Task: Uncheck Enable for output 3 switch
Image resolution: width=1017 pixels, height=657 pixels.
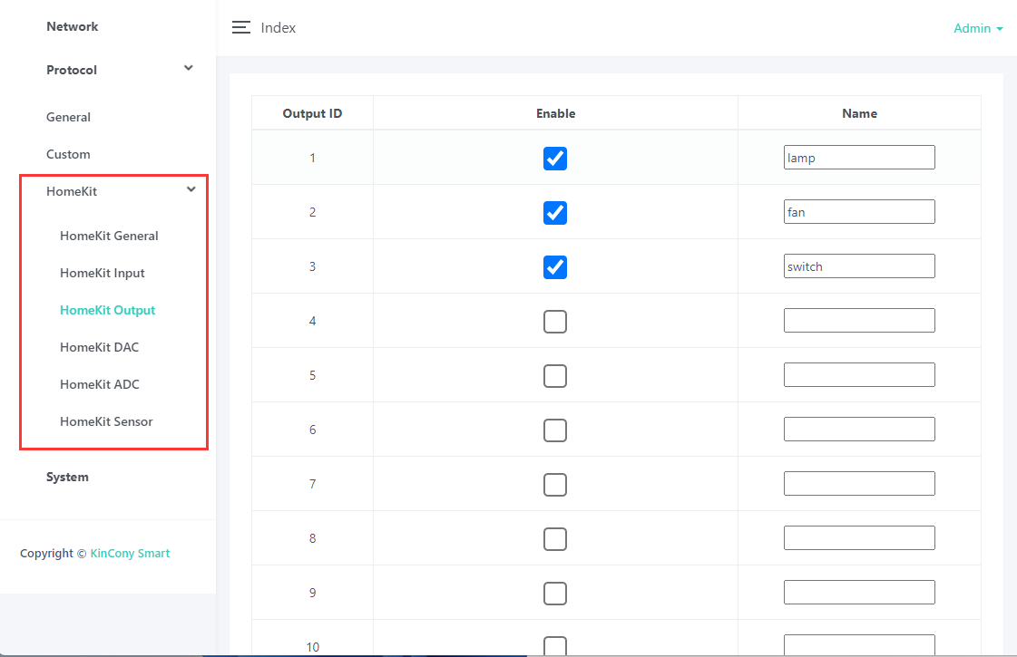Action: [x=555, y=266]
